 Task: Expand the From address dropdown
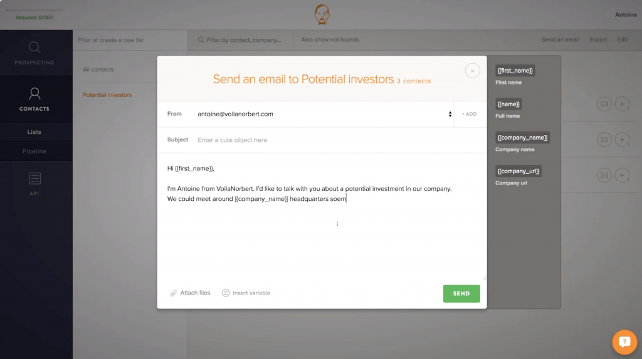click(450, 114)
